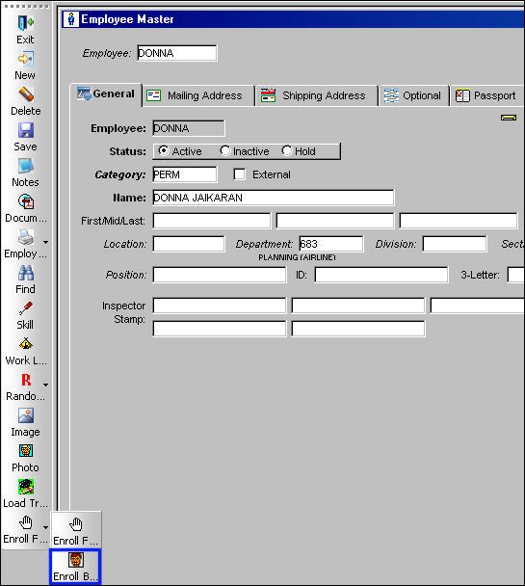
Task: Click the top Employee field containing DONNA
Action: tap(176, 53)
